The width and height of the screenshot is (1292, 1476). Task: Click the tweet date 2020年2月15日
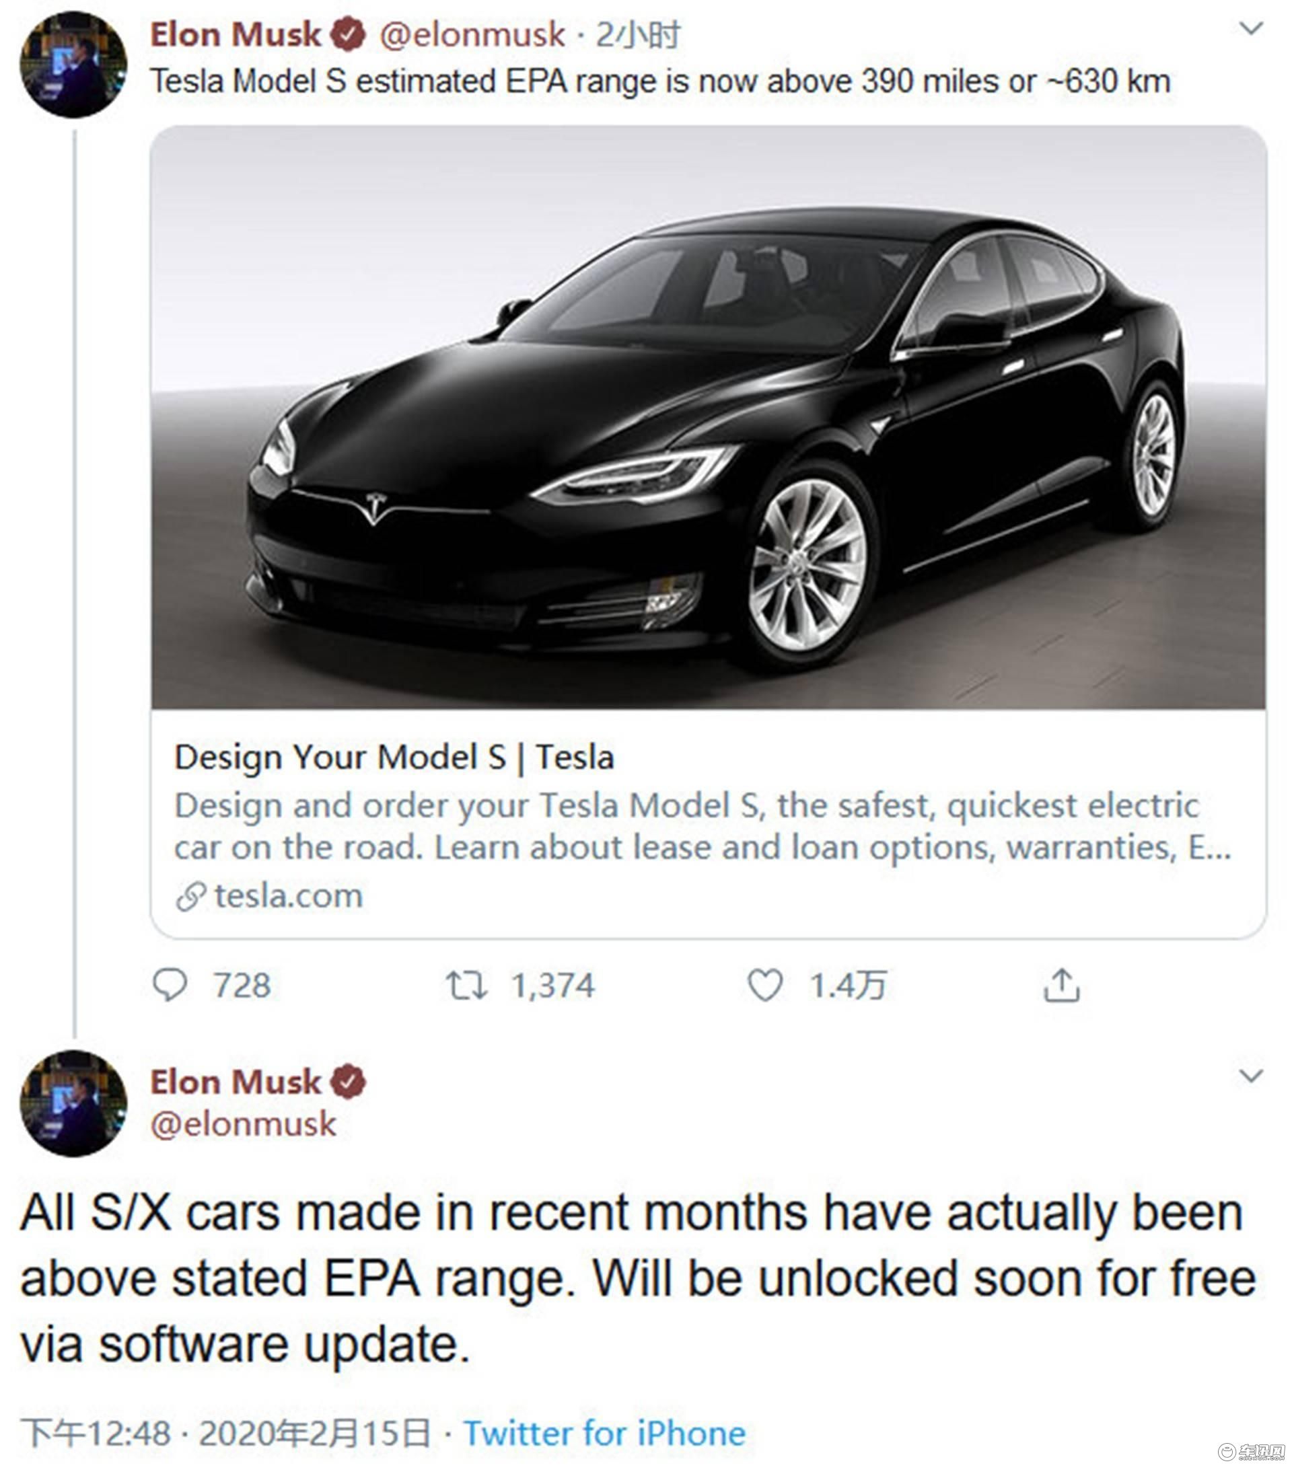(x=314, y=1434)
